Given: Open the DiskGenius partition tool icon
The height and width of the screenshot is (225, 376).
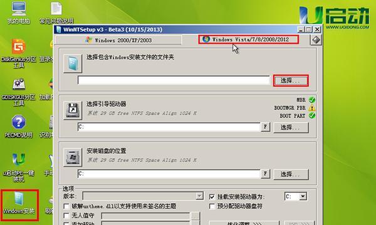Looking at the screenshot, I should 18,47.
